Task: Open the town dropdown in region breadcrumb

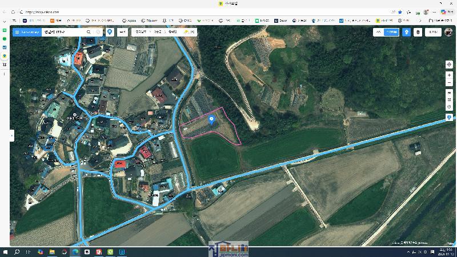Action: click(170, 33)
